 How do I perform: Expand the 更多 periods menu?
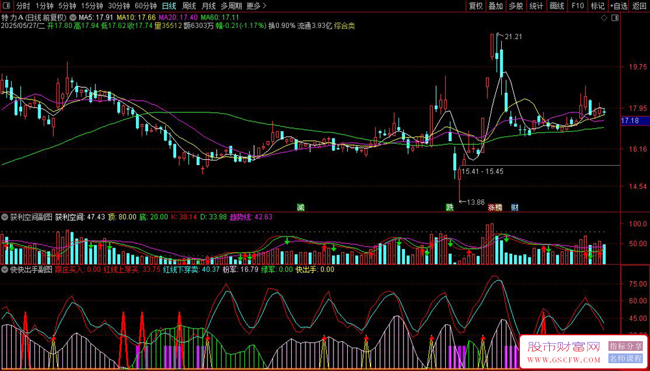click(x=256, y=6)
